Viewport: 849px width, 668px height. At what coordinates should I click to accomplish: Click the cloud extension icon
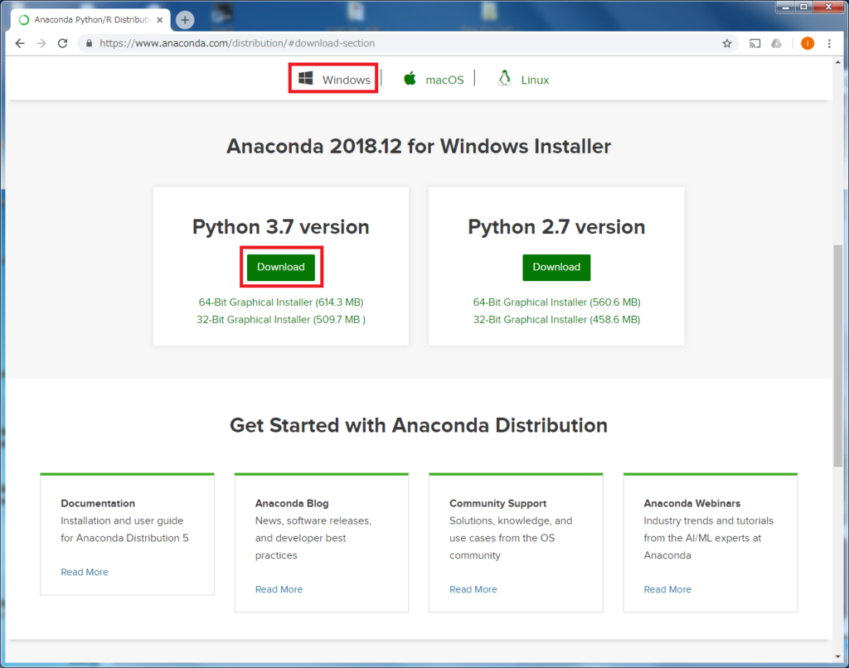point(776,43)
